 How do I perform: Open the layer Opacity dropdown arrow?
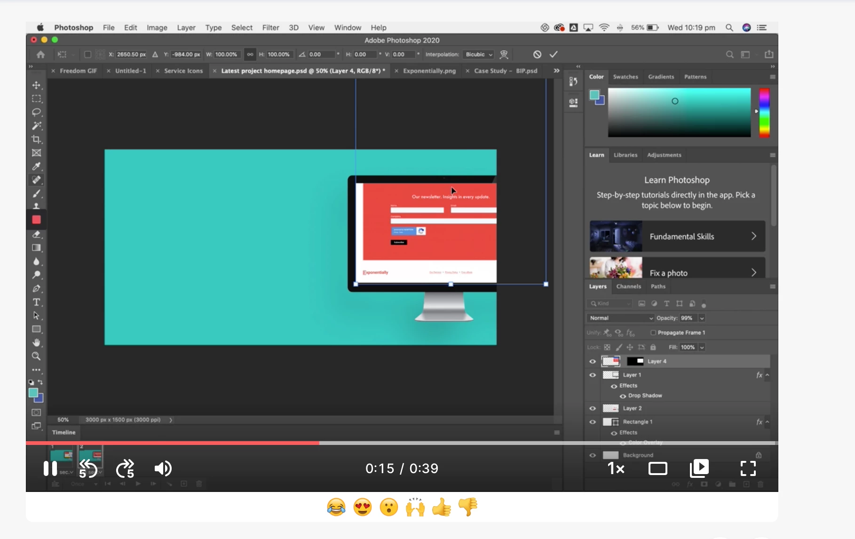[702, 318]
